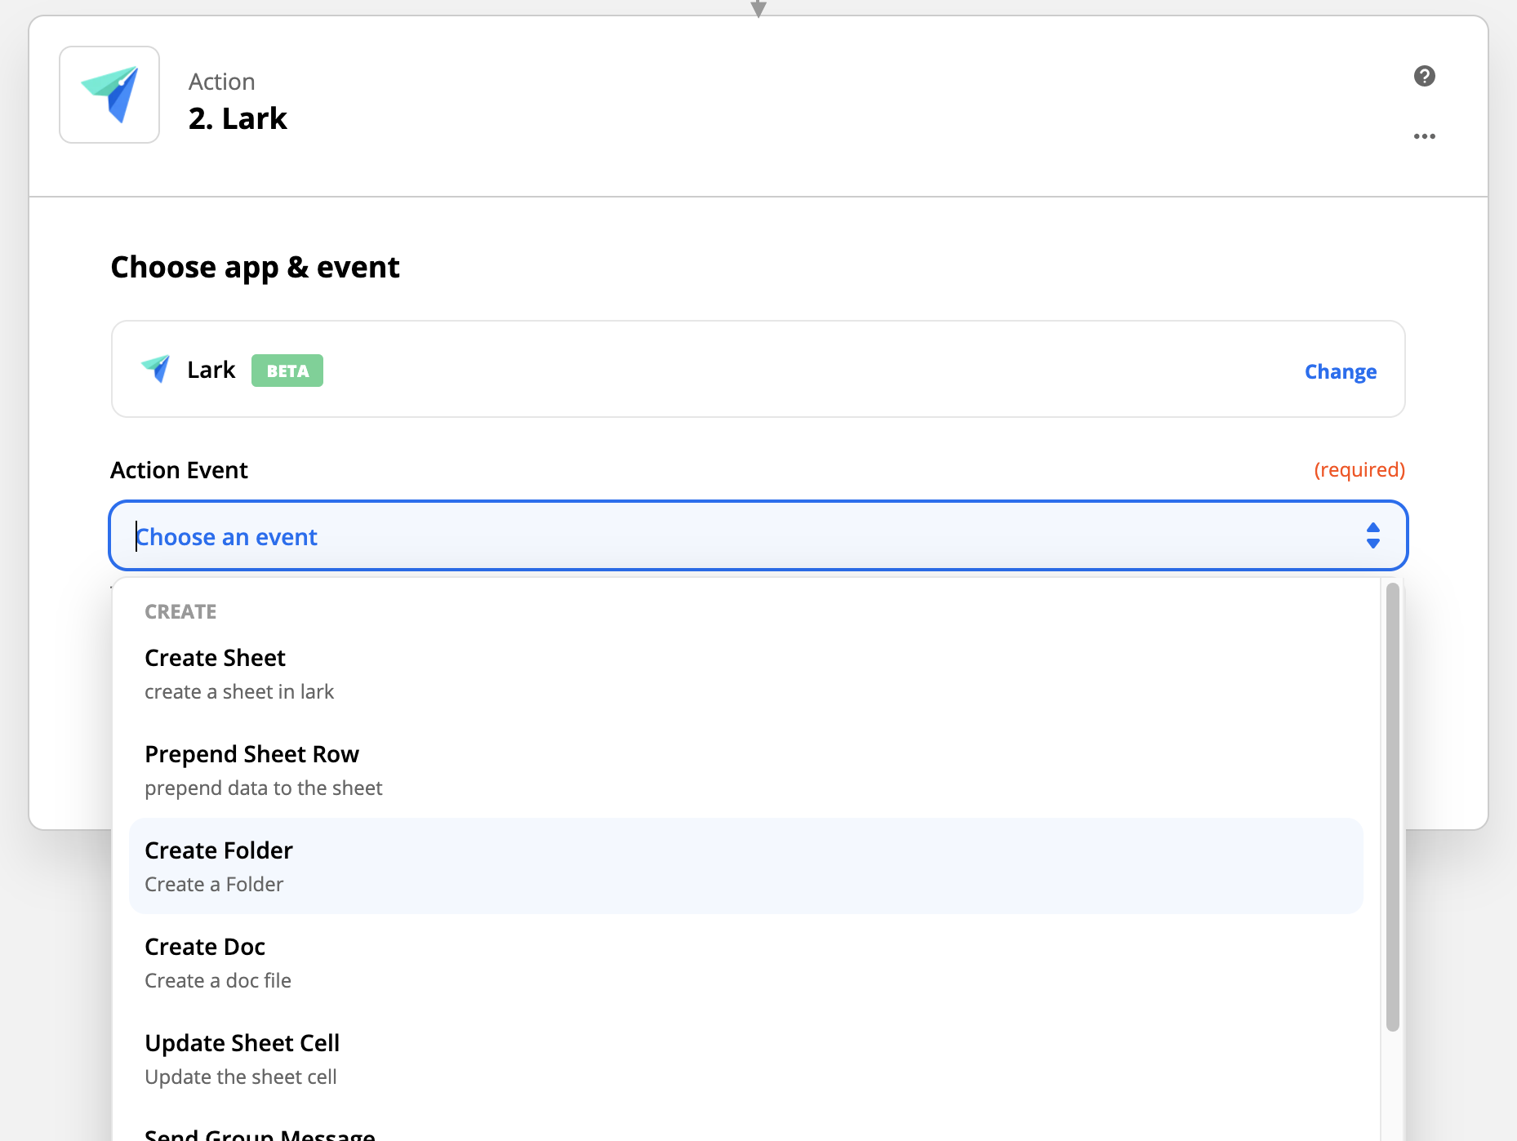Click the BETA badge next to Lark
This screenshot has width=1517, height=1141.
[x=287, y=371]
